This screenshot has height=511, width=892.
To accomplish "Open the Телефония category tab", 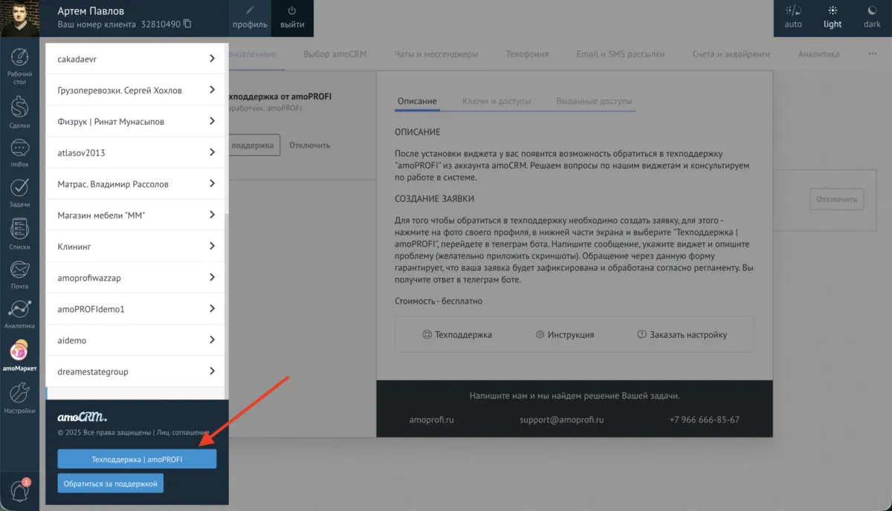I will (527, 54).
